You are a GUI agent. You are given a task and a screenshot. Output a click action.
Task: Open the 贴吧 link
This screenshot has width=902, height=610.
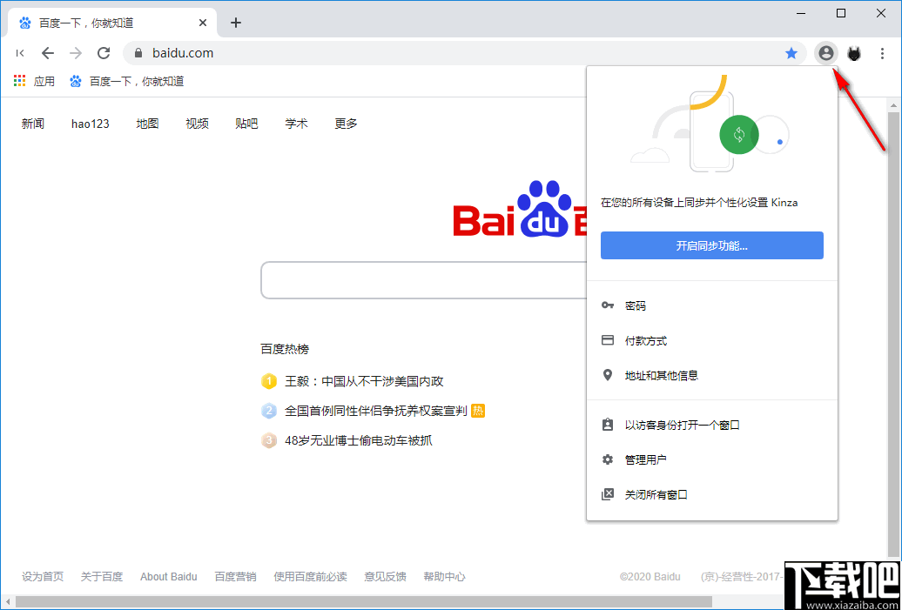click(246, 124)
